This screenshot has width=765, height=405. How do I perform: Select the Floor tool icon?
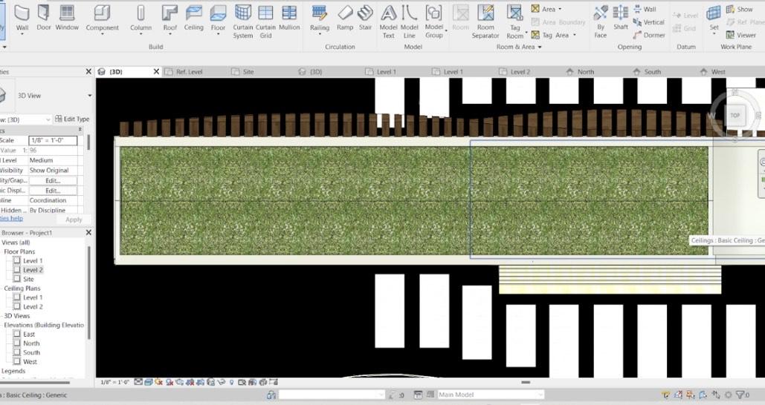pos(218,13)
